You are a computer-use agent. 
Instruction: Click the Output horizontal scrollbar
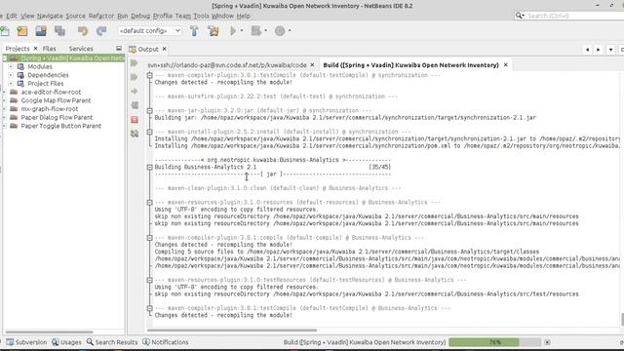[232, 331]
